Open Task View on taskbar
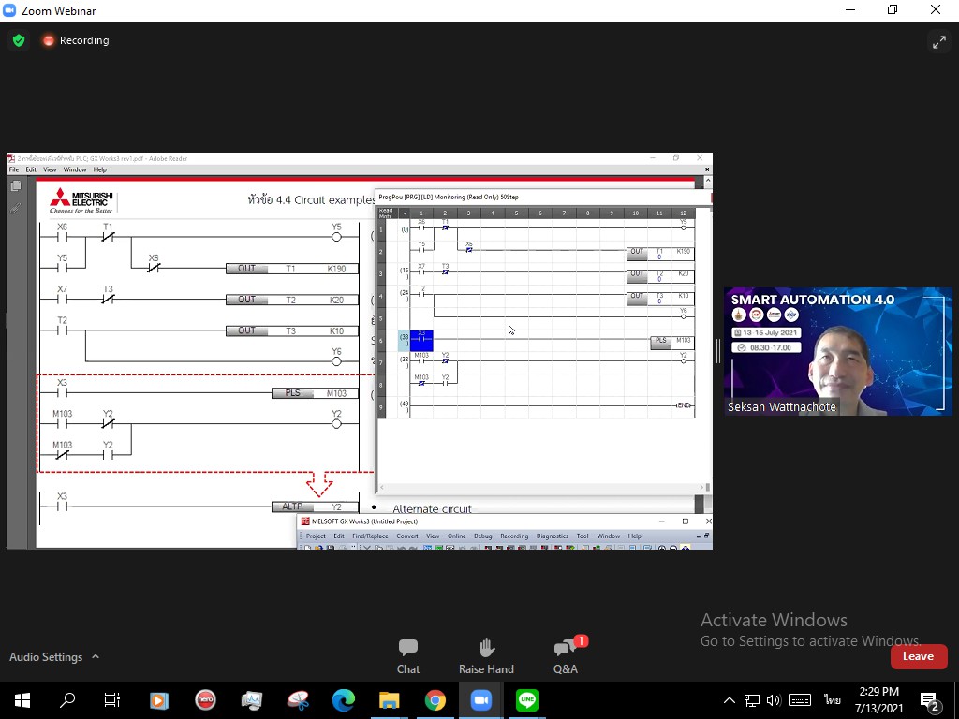 pos(112,700)
